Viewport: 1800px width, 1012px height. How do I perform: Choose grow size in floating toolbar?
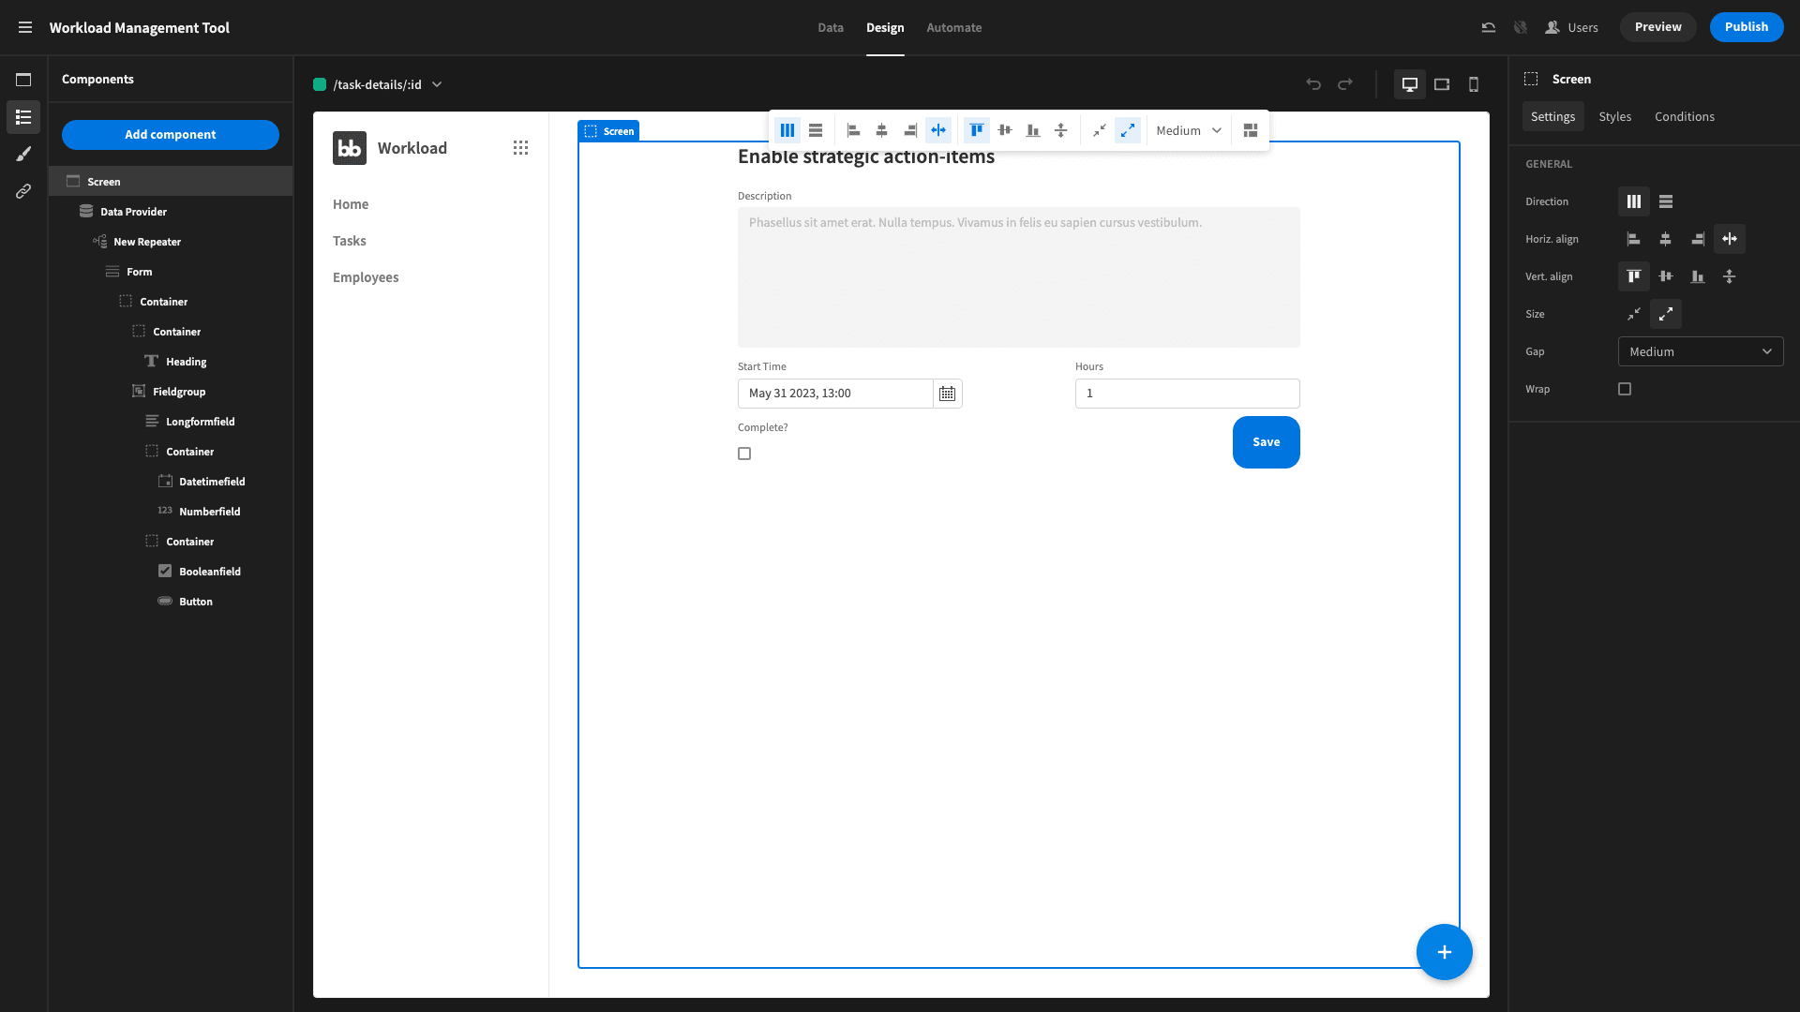coord(1128,130)
